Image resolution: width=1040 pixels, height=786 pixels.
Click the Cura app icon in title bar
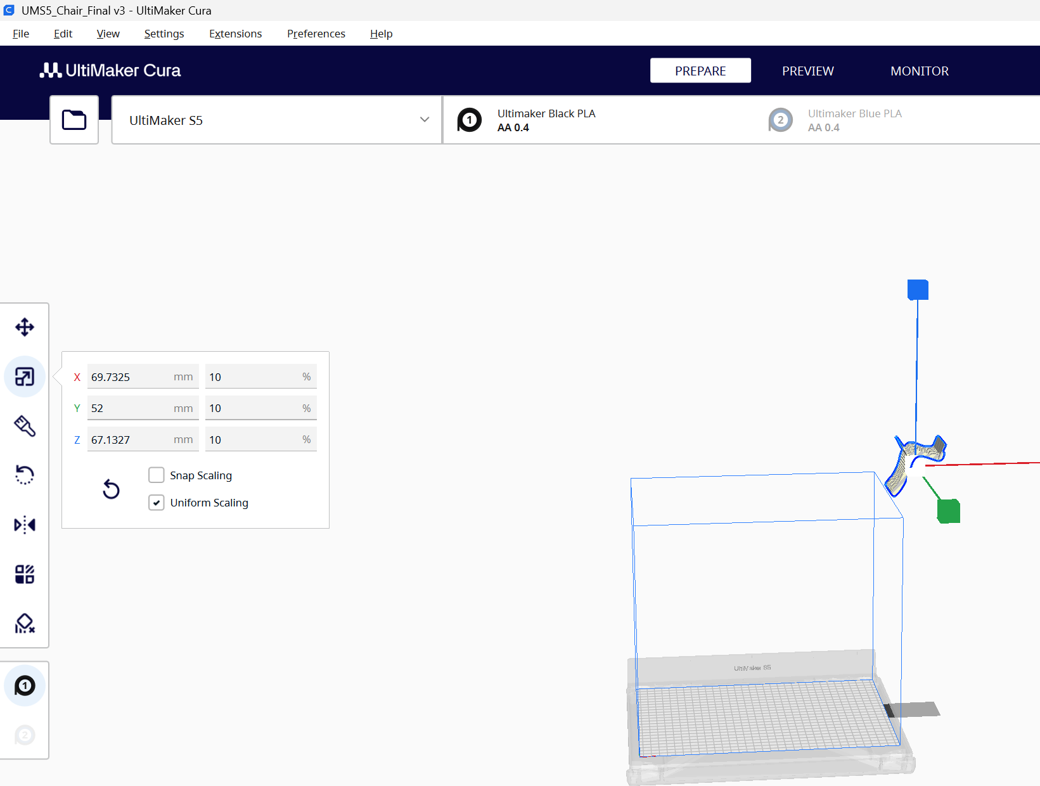pos(9,10)
